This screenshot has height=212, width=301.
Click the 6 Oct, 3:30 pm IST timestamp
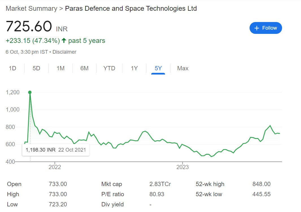27,52
